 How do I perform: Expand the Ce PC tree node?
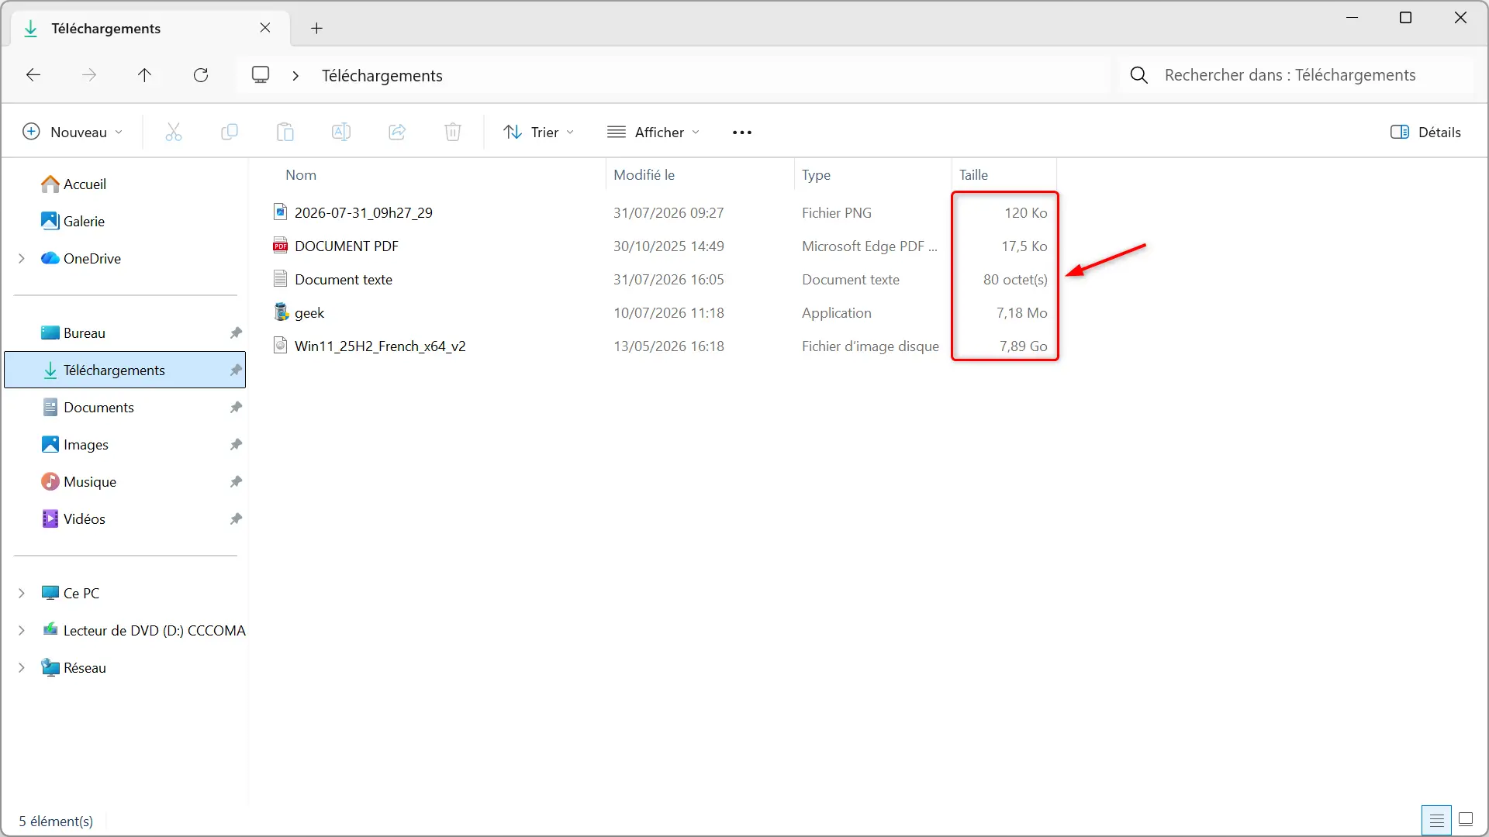22,593
